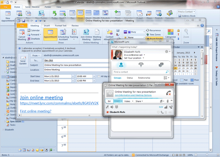Image resolution: width=220 pixels, height=157 pixels.
Task: Open the Forward dropdown arrow
Action: pyautogui.click(x=41, y=35)
